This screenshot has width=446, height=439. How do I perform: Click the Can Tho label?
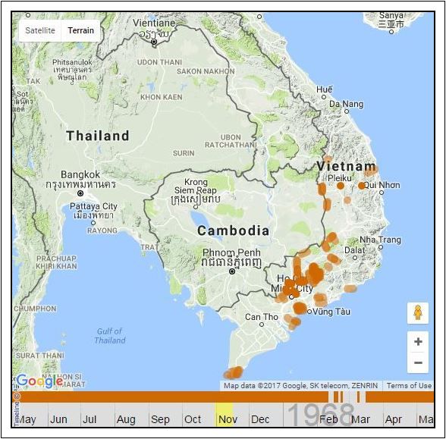(262, 316)
